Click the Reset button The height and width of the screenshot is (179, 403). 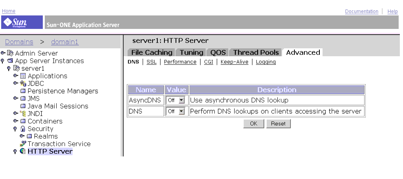tap(278, 124)
